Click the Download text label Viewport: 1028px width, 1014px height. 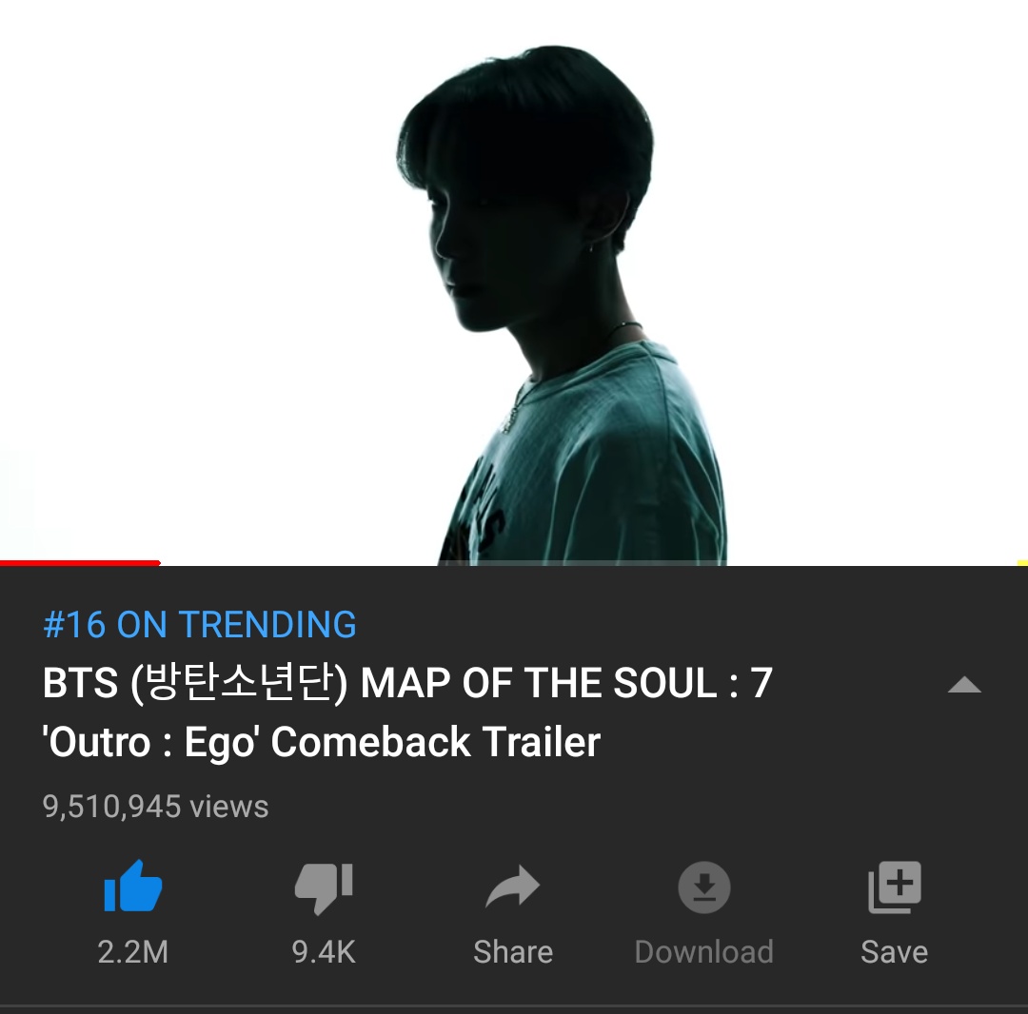click(704, 952)
